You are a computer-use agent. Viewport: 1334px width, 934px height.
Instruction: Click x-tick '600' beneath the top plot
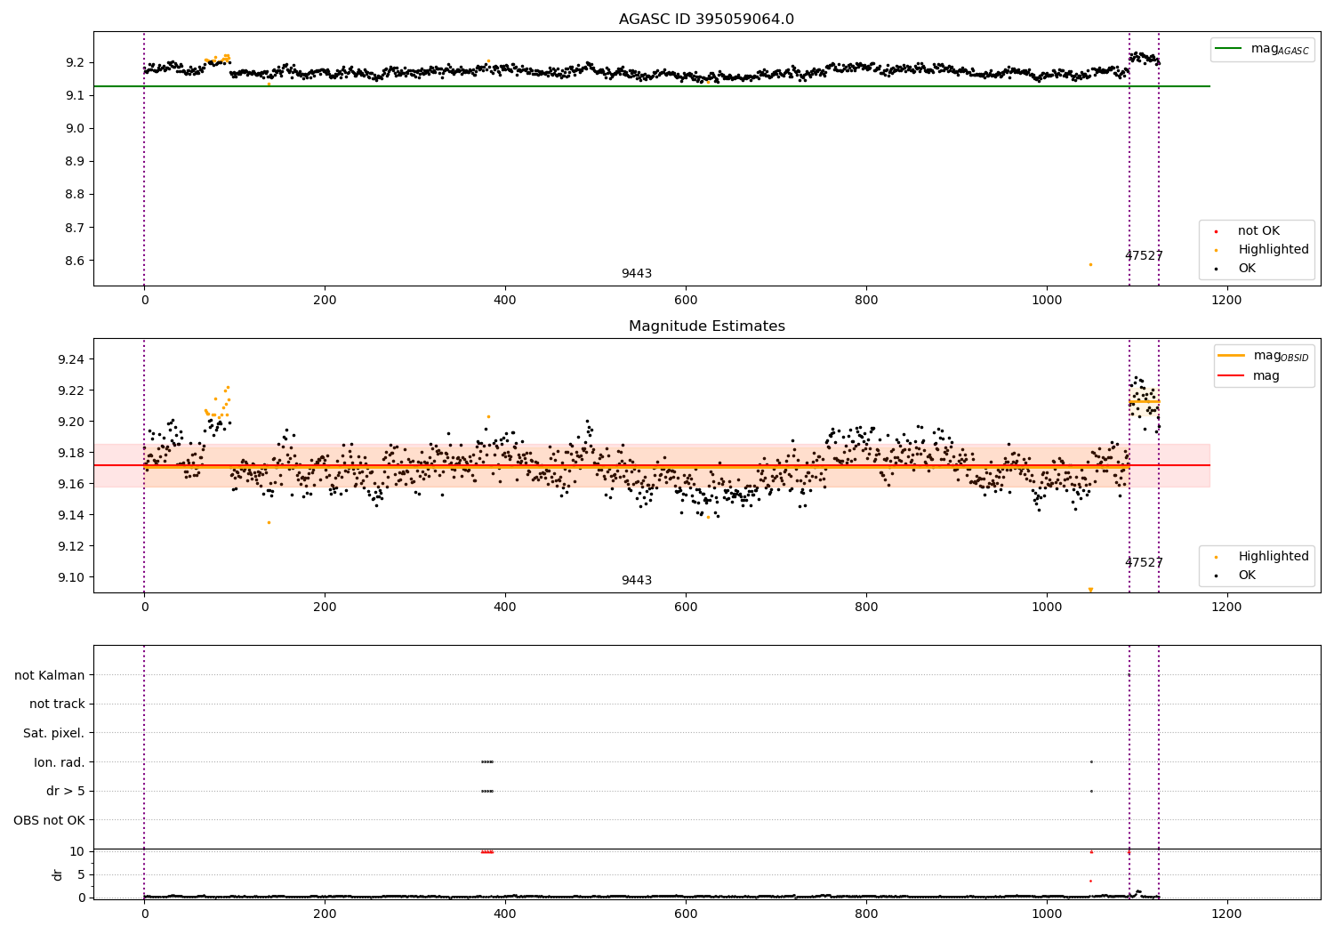(686, 301)
